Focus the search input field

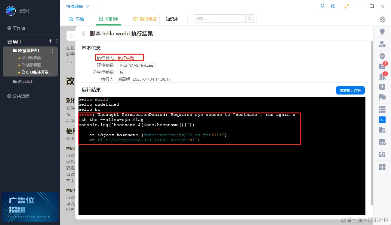click(220, 19)
